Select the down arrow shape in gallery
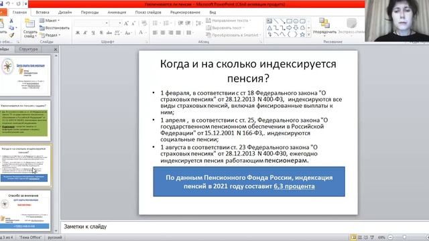Viewport: 429px width, 241px height. [x=296, y=28]
